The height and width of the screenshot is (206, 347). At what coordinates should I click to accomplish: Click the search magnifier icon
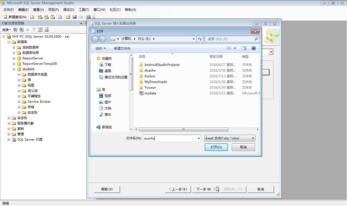click(256, 39)
